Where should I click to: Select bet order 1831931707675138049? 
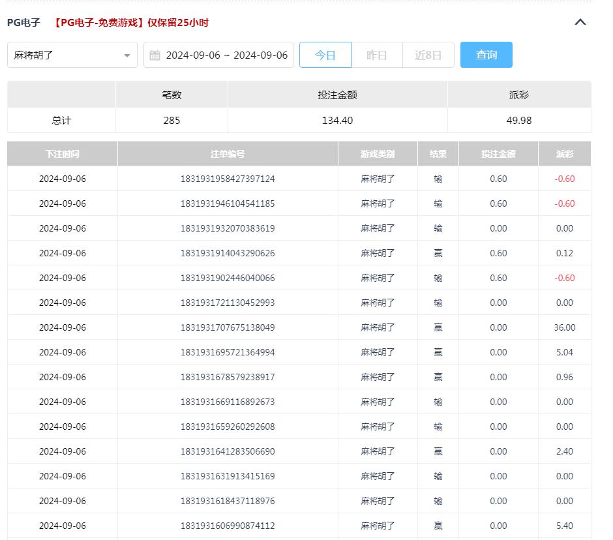pyautogui.click(x=228, y=327)
